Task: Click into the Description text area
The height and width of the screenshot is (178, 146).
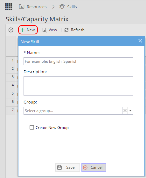Action: pyautogui.click(x=78, y=86)
